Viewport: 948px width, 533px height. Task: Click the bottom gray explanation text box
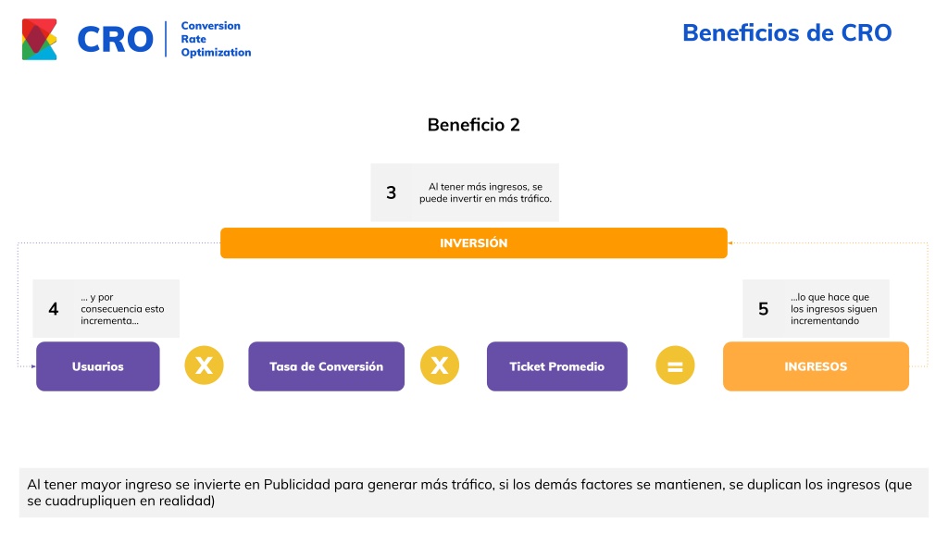(473, 492)
